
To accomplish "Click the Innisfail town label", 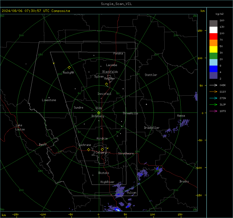I will pyautogui.click(x=104, y=94).
